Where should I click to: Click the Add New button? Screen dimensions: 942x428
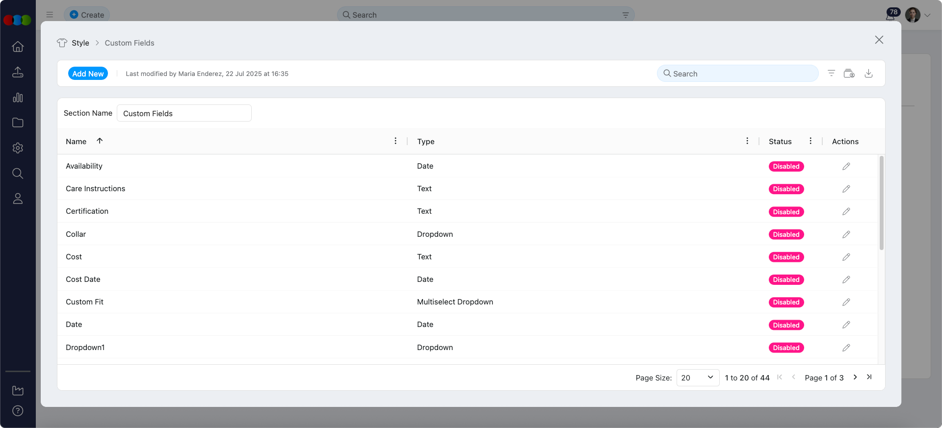pyautogui.click(x=88, y=74)
